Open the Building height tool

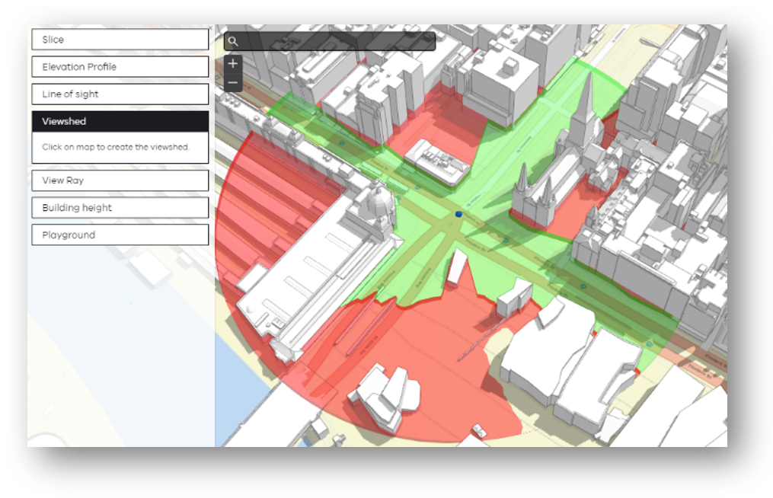120,208
